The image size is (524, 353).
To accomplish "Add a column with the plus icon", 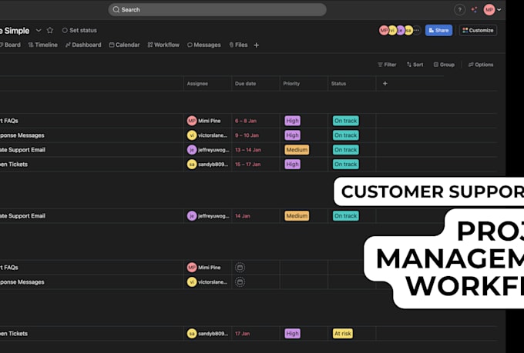I will tap(385, 83).
